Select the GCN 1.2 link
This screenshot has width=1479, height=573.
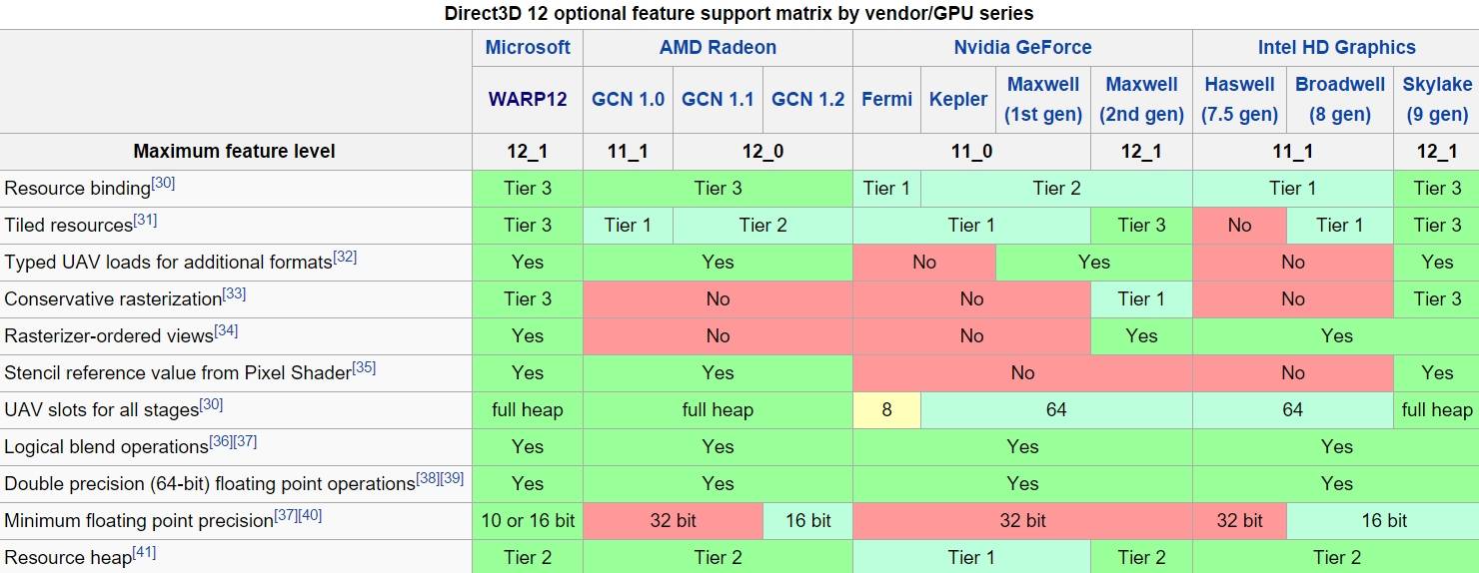[807, 99]
